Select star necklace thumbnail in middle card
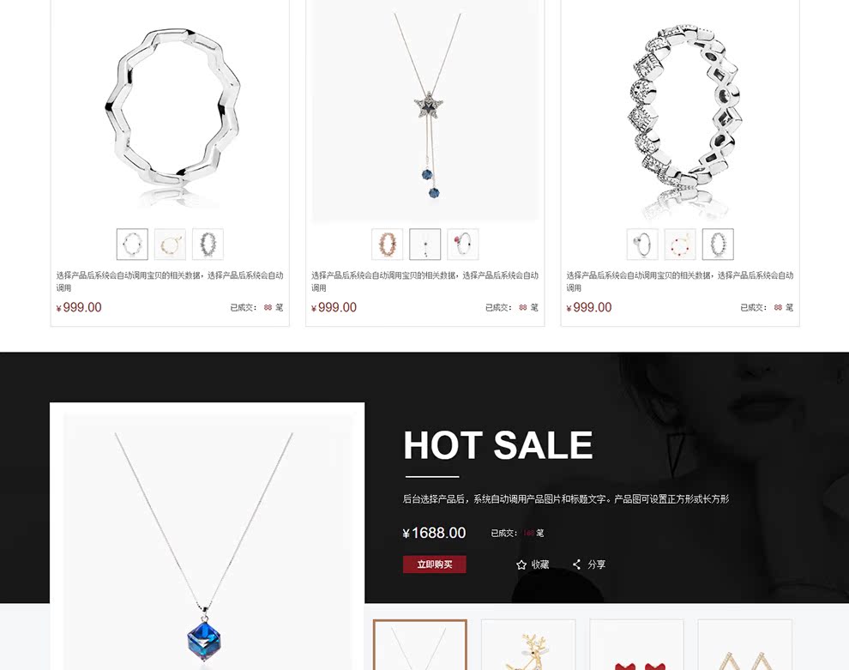The width and height of the screenshot is (849, 670). point(425,244)
